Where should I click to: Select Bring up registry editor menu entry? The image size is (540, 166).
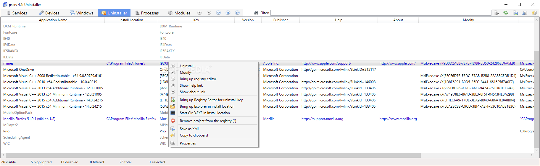click(214, 79)
